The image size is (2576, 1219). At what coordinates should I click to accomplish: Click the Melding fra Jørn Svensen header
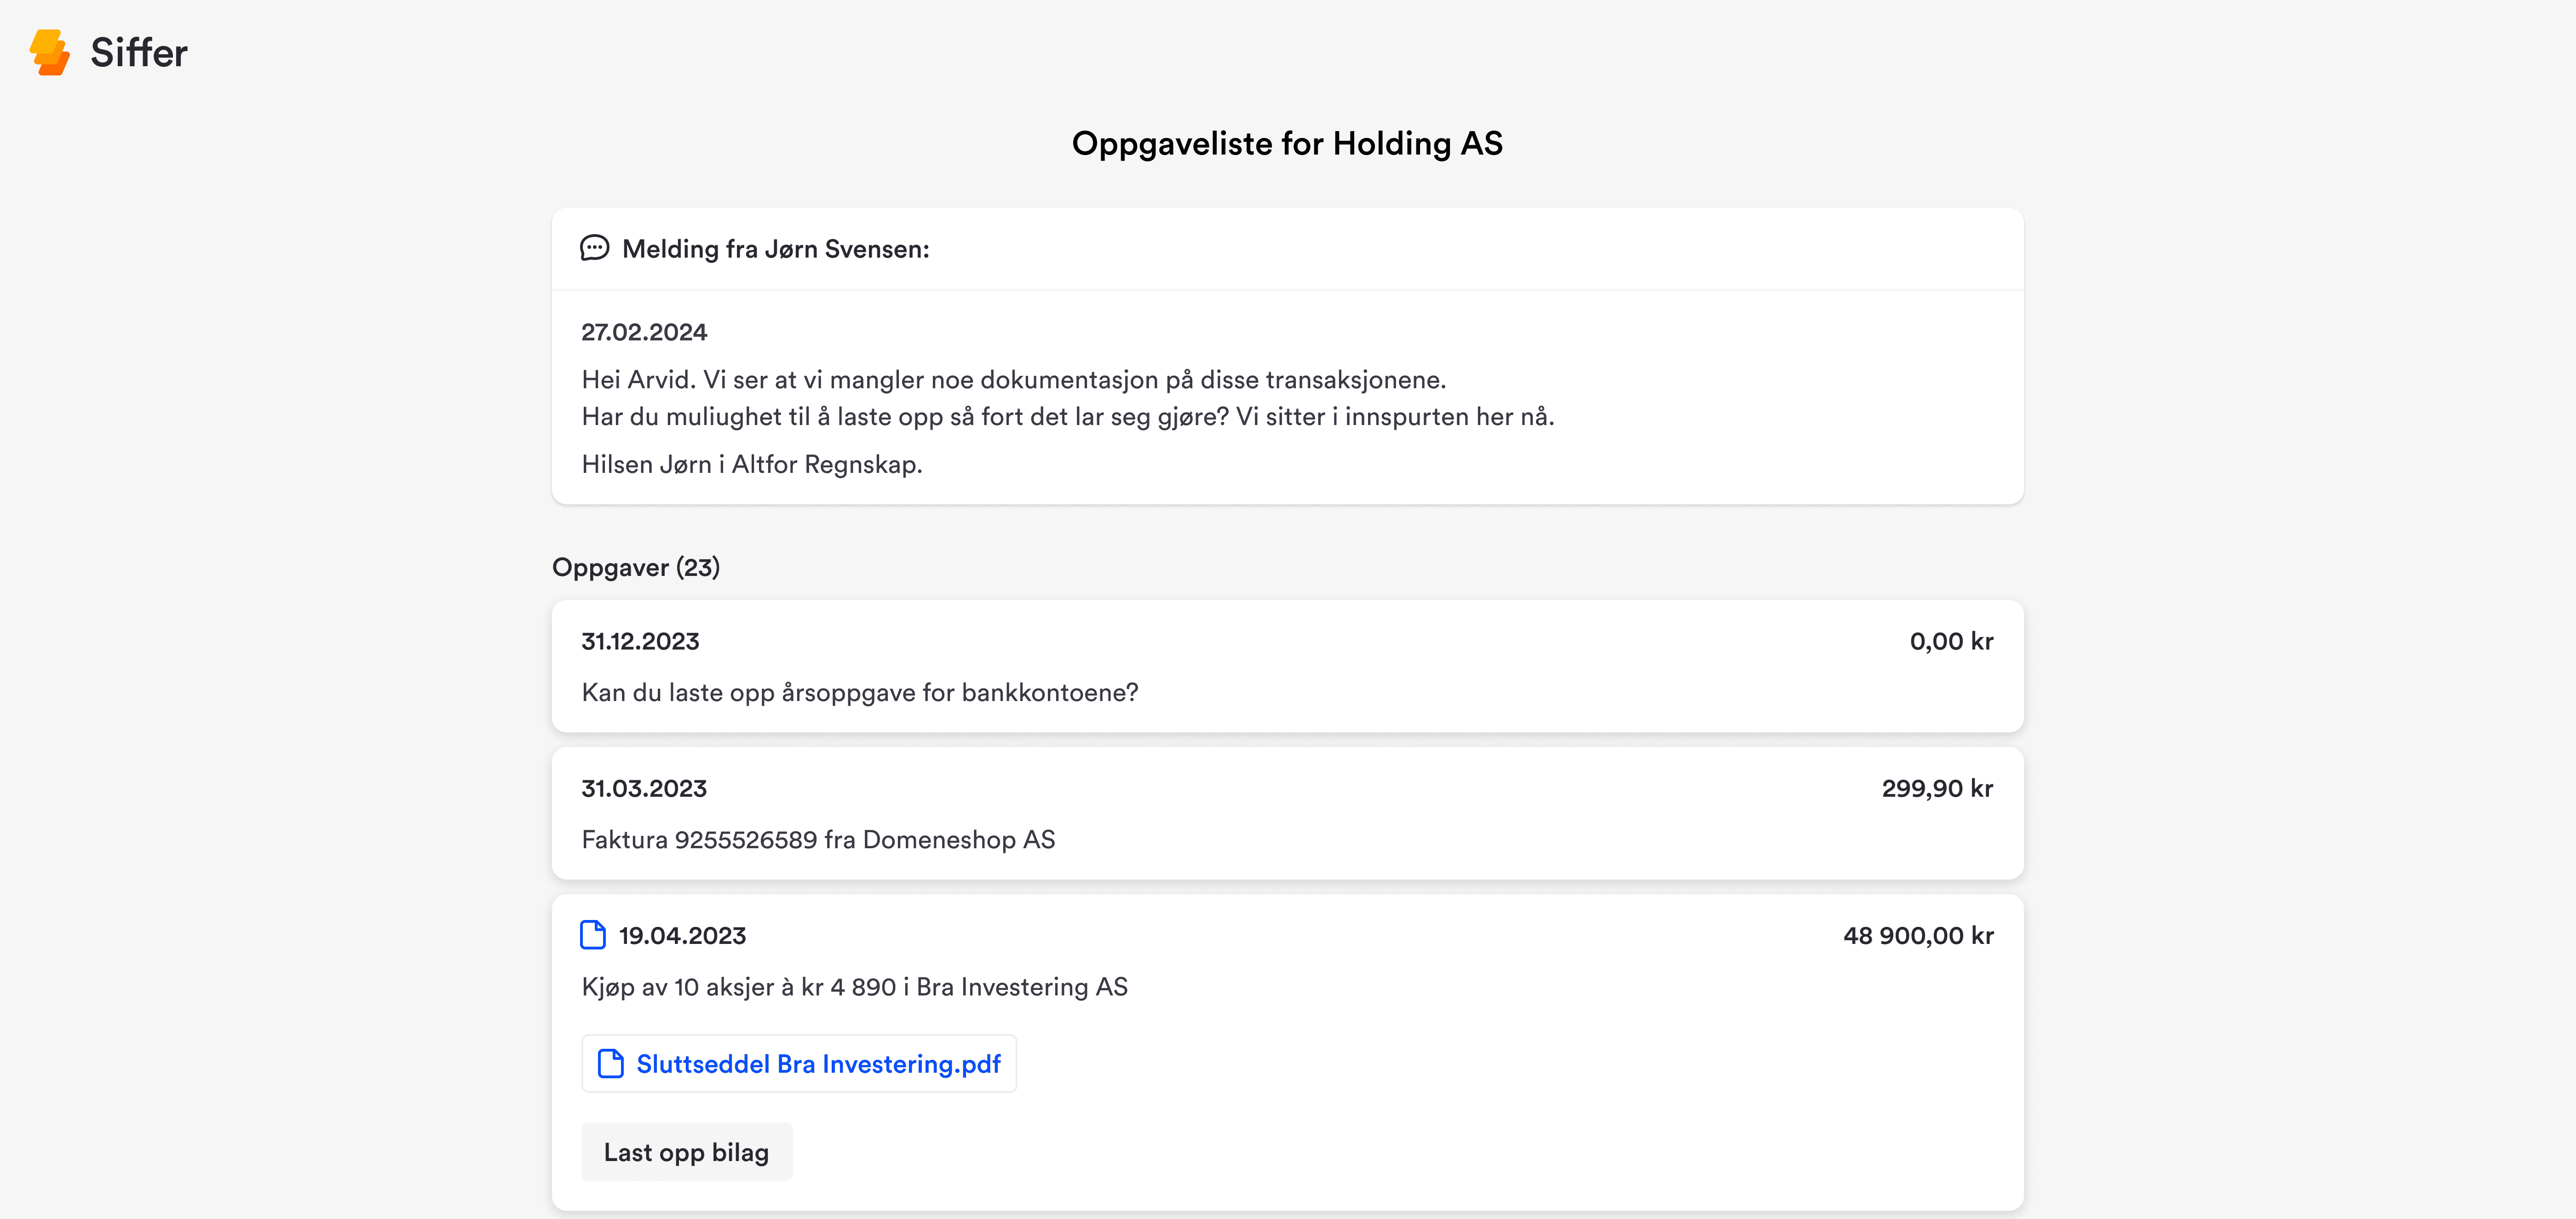coord(776,249)
